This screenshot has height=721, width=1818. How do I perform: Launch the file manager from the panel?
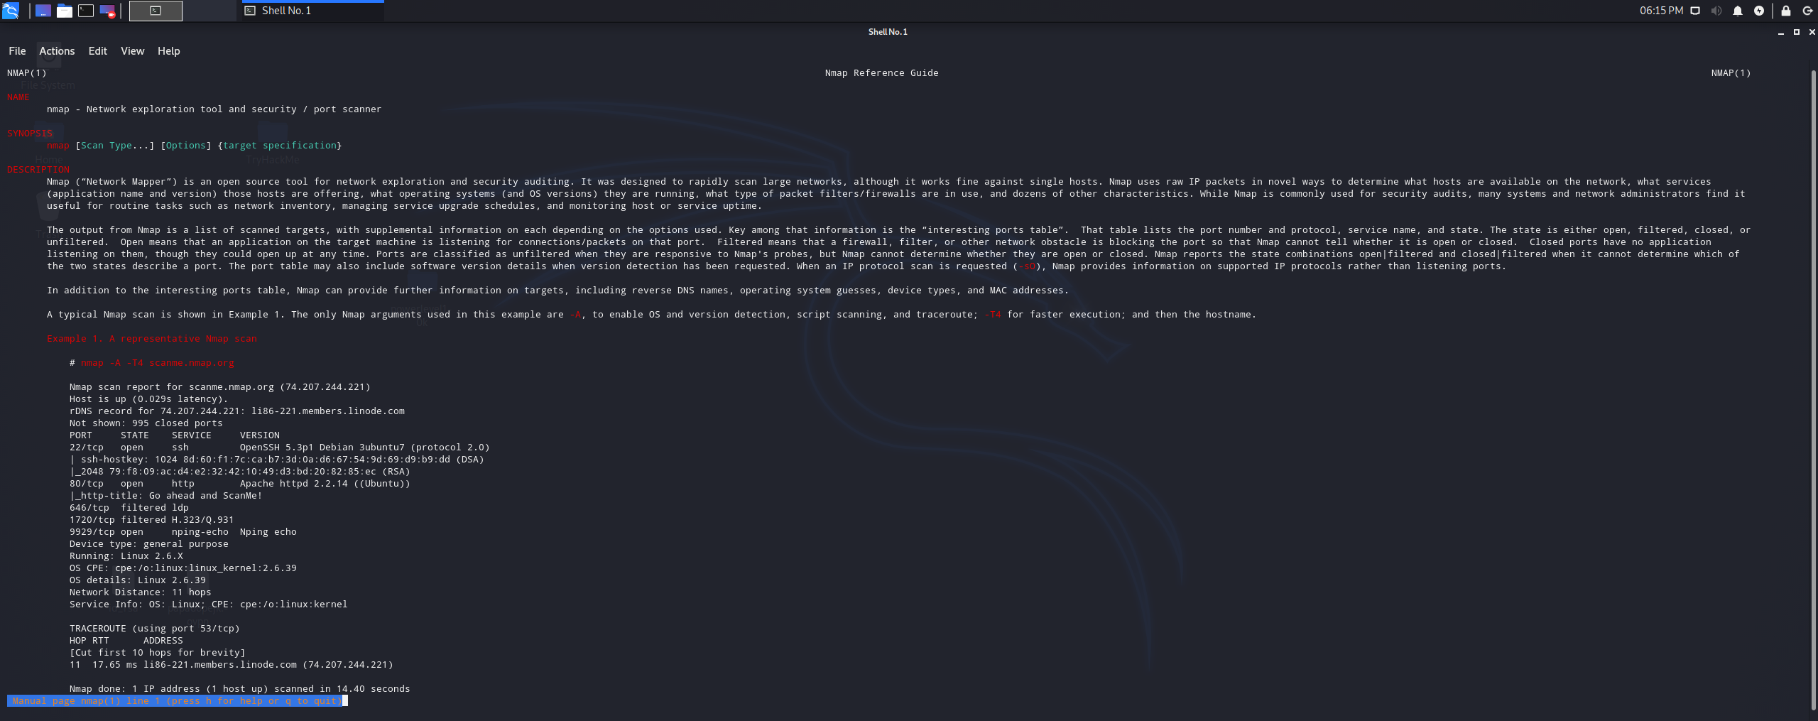(65, 11)
